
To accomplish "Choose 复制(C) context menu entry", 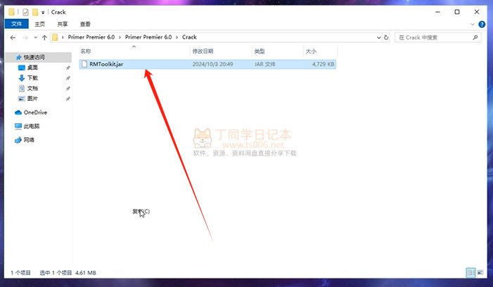I will coord(141,211).
